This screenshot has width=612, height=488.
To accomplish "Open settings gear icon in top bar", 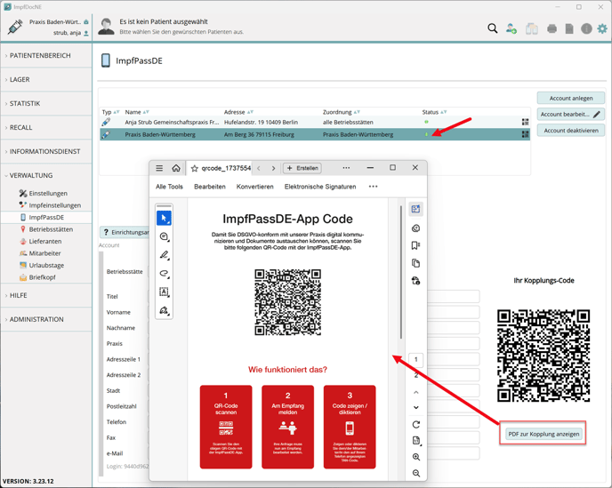I will pos(602,28).
